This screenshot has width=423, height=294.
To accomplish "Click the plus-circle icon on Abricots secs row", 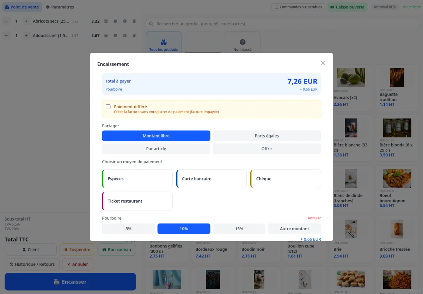I will [125, 22].
